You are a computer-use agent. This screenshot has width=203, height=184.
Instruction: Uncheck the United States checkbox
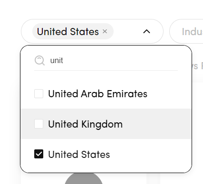click(x=39, y=154)
